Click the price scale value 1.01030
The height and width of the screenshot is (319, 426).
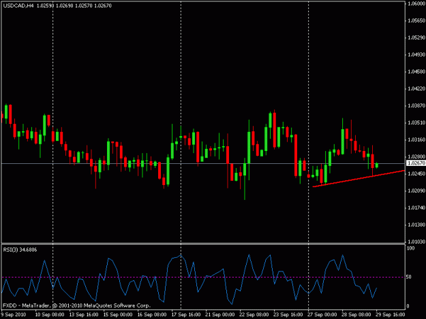click(x=416, y=241)
